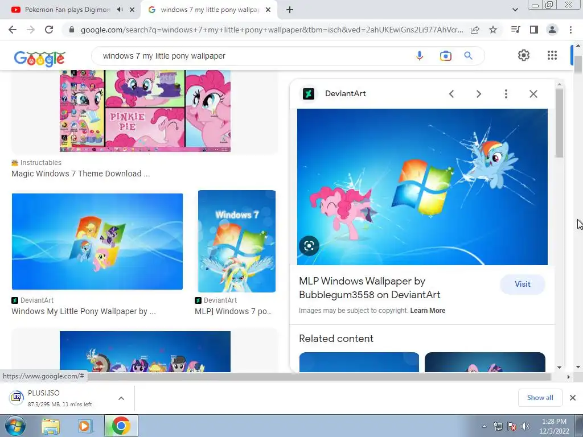Show next image in preview panel
The image size is (583, 437).
(478, 94)
